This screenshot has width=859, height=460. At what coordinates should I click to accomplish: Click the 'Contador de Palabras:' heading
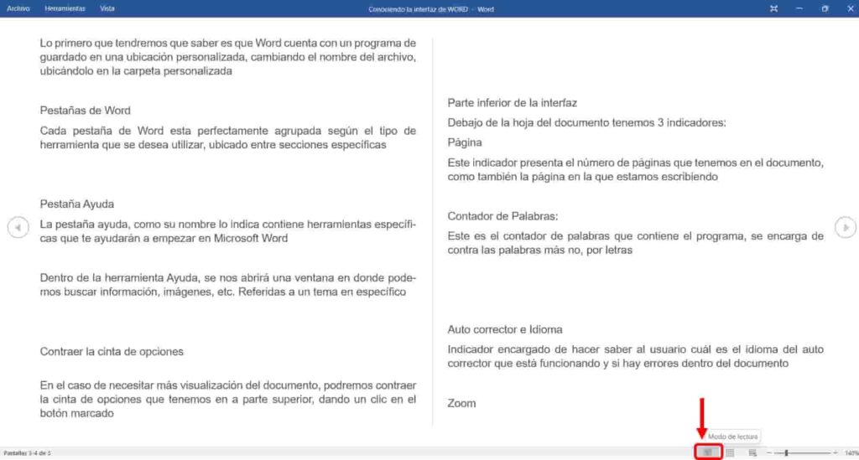coord(502,215)
